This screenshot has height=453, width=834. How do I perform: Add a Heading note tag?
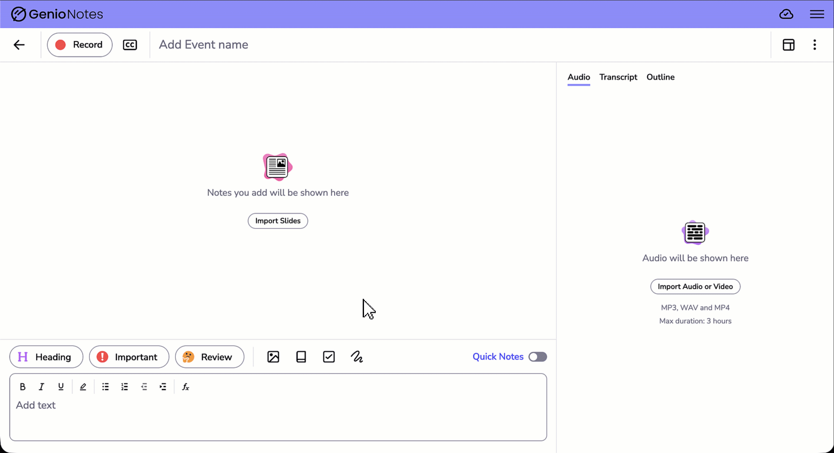[46, 357]
